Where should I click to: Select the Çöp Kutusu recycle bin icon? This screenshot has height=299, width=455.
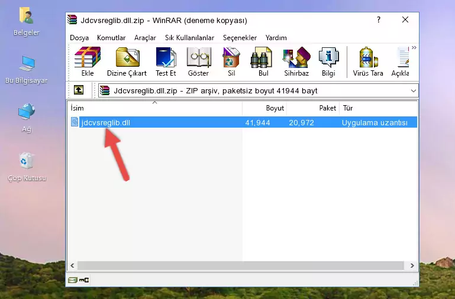[27, 167]
